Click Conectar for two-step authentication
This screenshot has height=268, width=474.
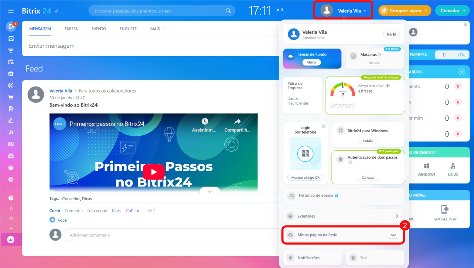pos(368,178)
